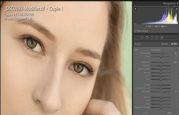Click the Correction du voile slider handle
This screenshot has height=115, width=179.
pos(161,88)
